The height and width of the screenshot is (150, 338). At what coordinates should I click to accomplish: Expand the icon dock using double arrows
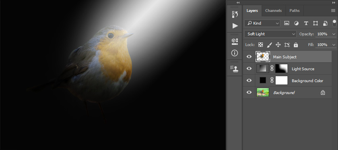point(238,3)
